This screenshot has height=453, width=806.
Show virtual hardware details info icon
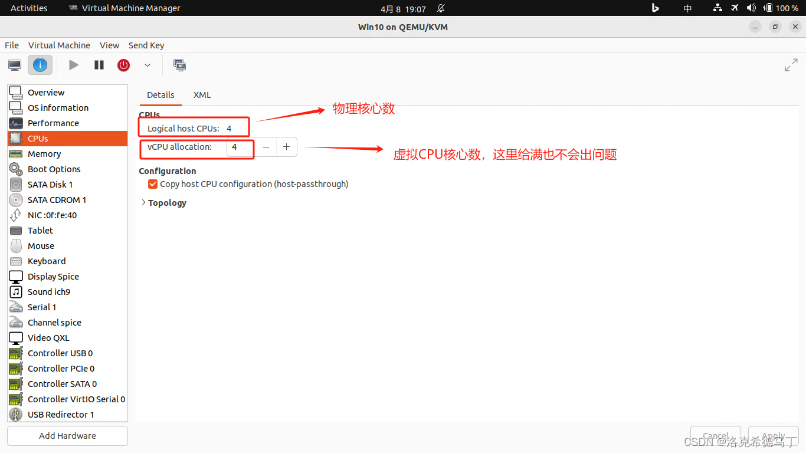[40, 65]
